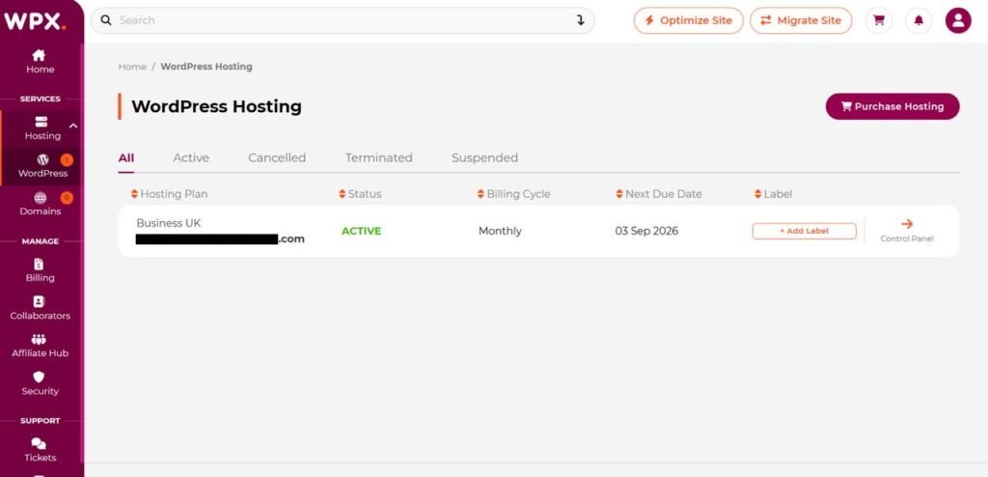The height and width of the screenshot is (477, 988).
Task: Sort by the Hosting Plan column
Action: pos(169,194)
